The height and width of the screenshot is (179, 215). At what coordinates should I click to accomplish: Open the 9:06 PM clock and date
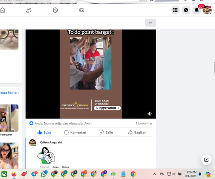[x=191, y=174]
